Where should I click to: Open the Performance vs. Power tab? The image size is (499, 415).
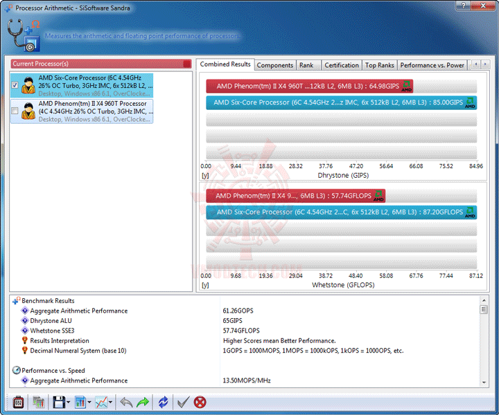point(432,65)
